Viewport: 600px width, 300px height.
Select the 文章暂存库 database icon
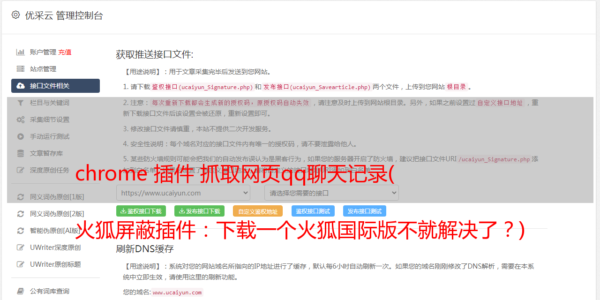coord(21,153)
